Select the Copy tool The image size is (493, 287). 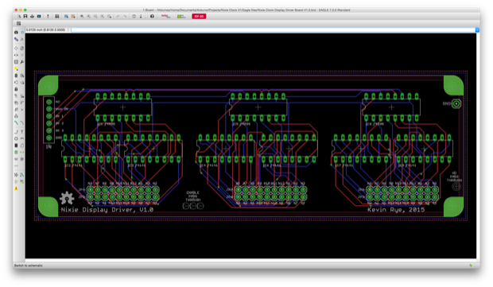22,48
